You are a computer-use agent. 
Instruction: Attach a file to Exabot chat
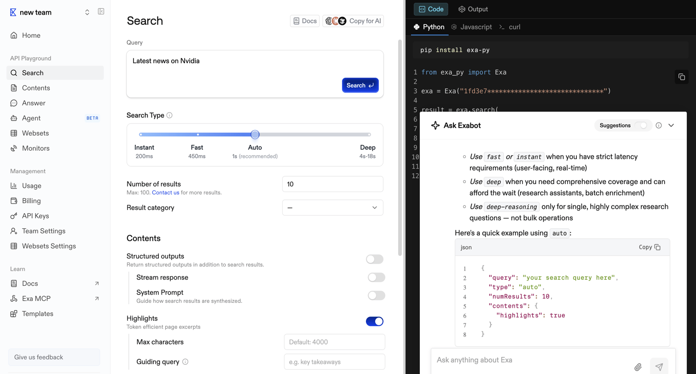(x=638, y=367)
